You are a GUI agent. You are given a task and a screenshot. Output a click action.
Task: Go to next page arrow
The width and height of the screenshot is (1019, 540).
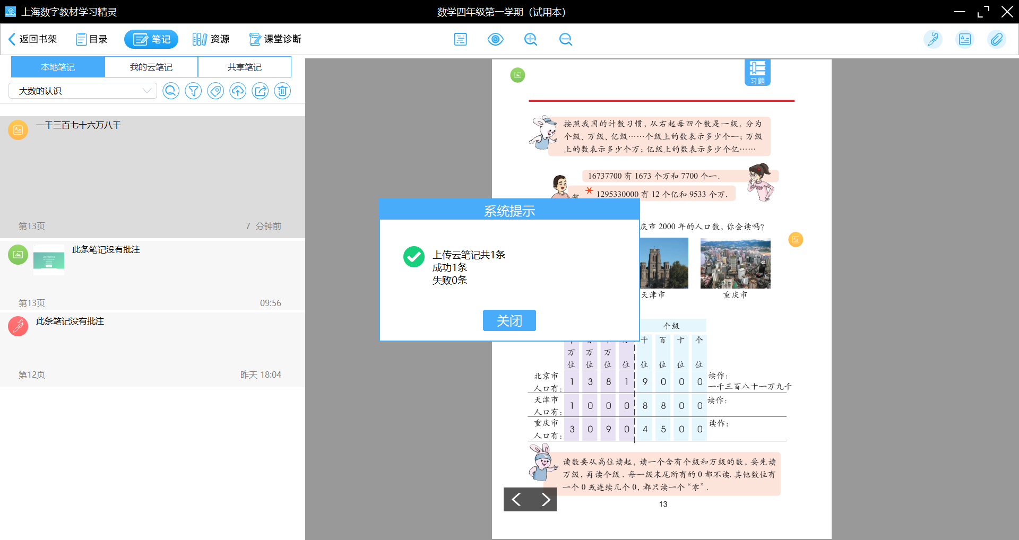click(545, 499)
